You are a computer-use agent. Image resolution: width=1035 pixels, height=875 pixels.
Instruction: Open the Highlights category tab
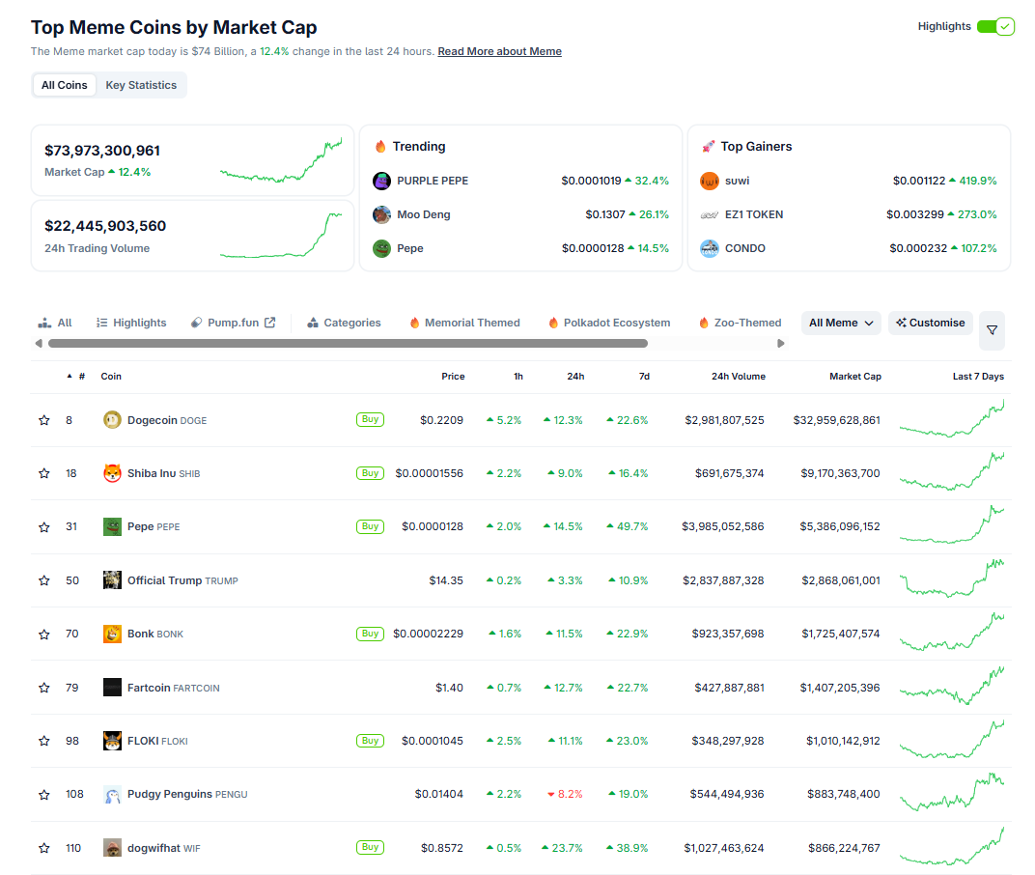[x=131, y=323]
